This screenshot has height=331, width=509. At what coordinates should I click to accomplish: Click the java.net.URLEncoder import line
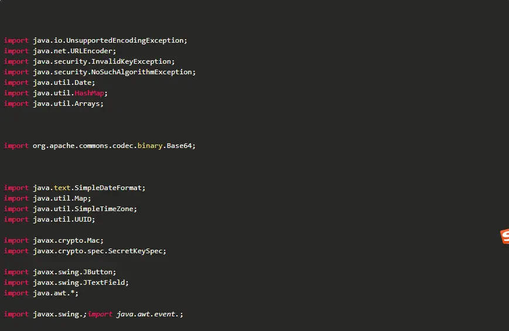tap(60, 51)
